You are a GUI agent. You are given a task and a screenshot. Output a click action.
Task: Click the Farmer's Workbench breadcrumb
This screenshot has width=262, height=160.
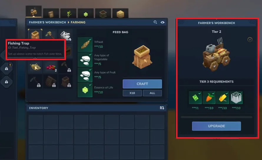click(47, 22)
